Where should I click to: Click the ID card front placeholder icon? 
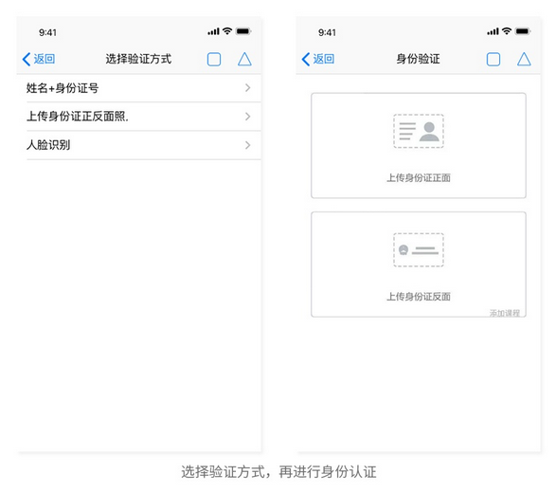[419, 131]
